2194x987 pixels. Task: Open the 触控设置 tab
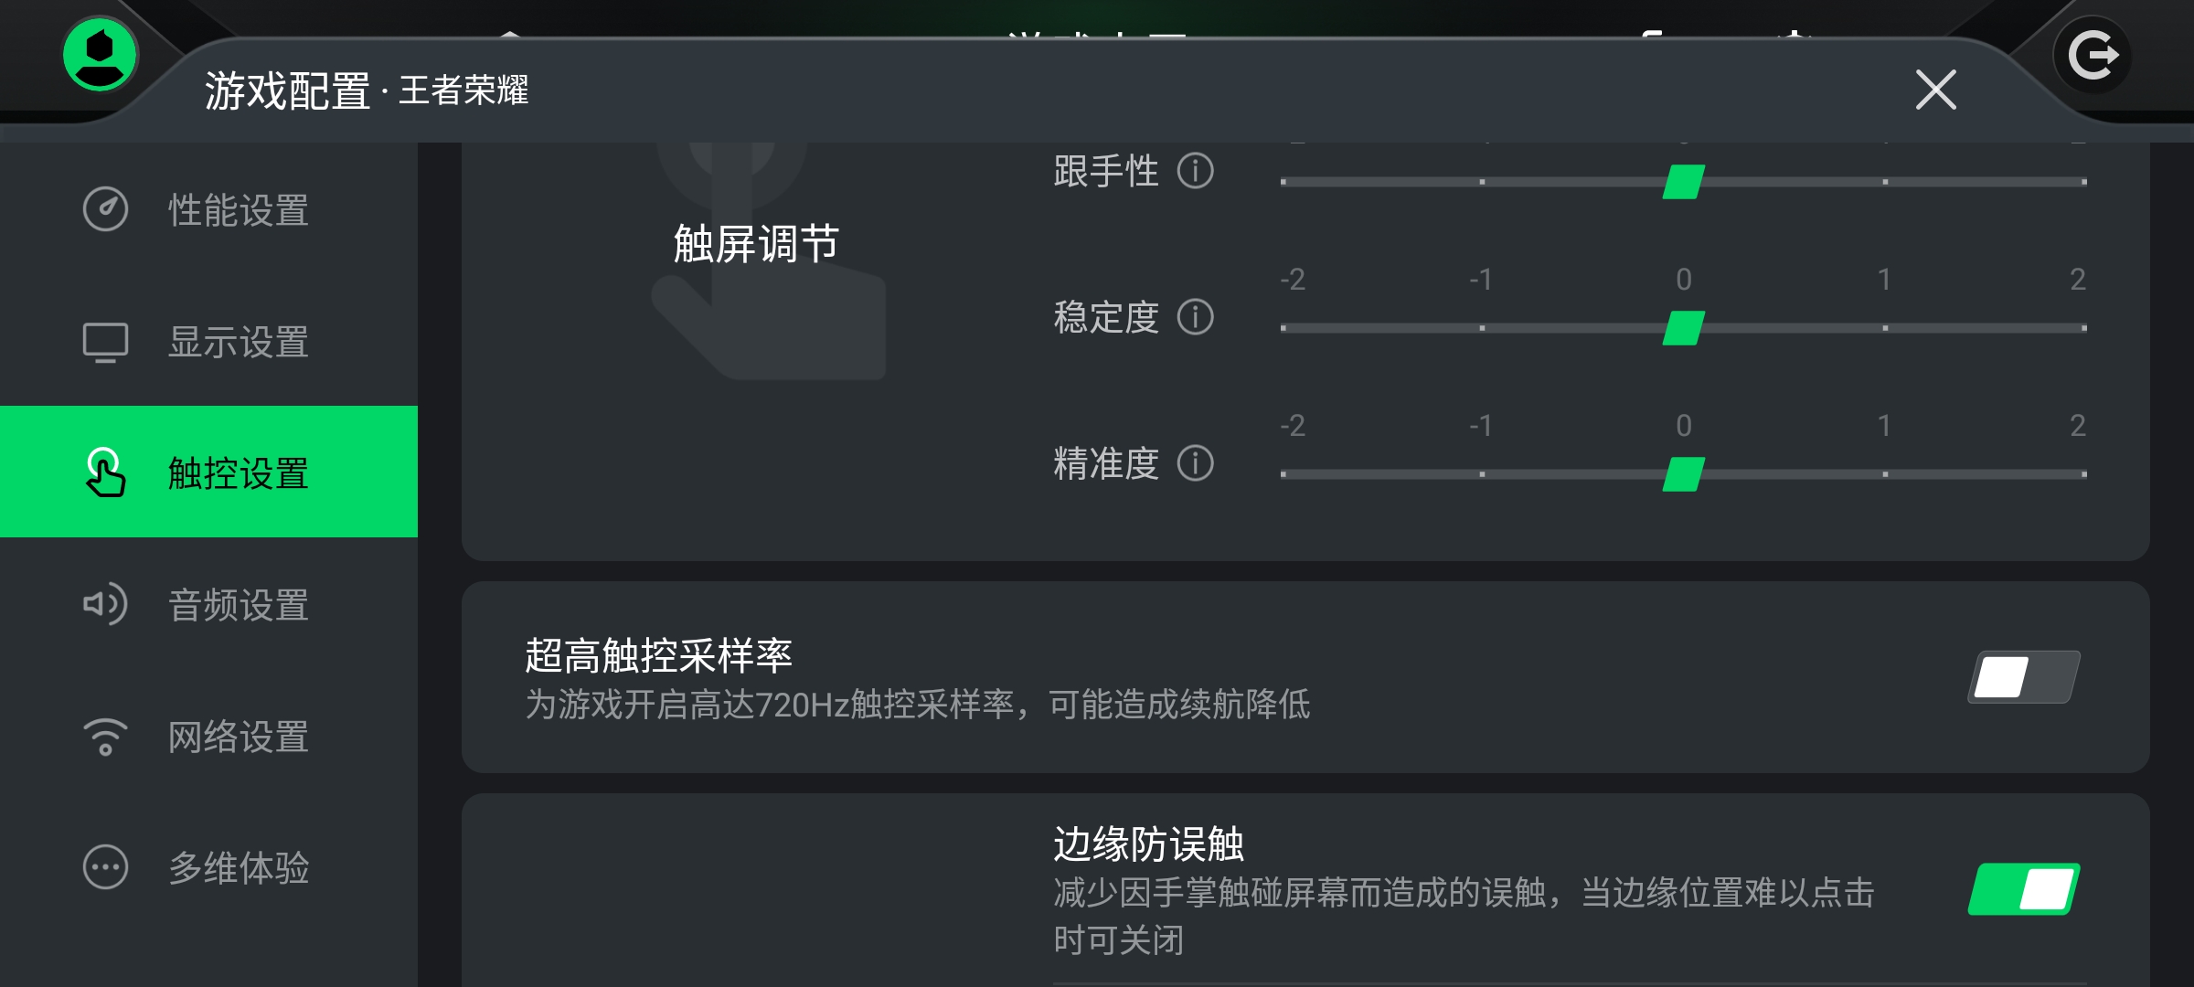pos(208,472)
